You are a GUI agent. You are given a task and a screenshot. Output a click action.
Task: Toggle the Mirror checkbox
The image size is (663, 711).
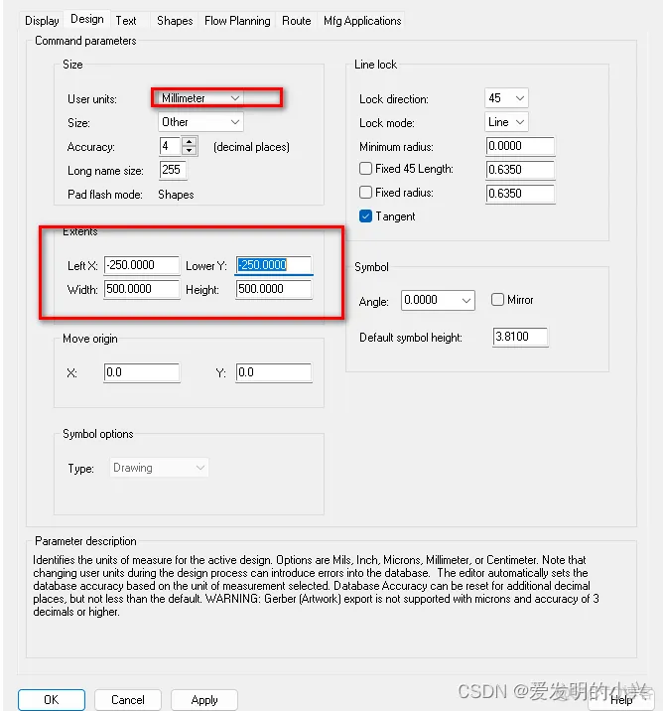click(498, 300)
